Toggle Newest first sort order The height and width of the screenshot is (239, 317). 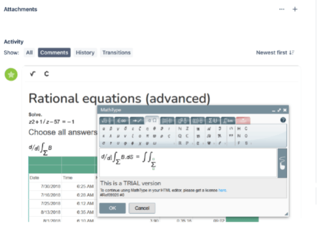[275, 53]
